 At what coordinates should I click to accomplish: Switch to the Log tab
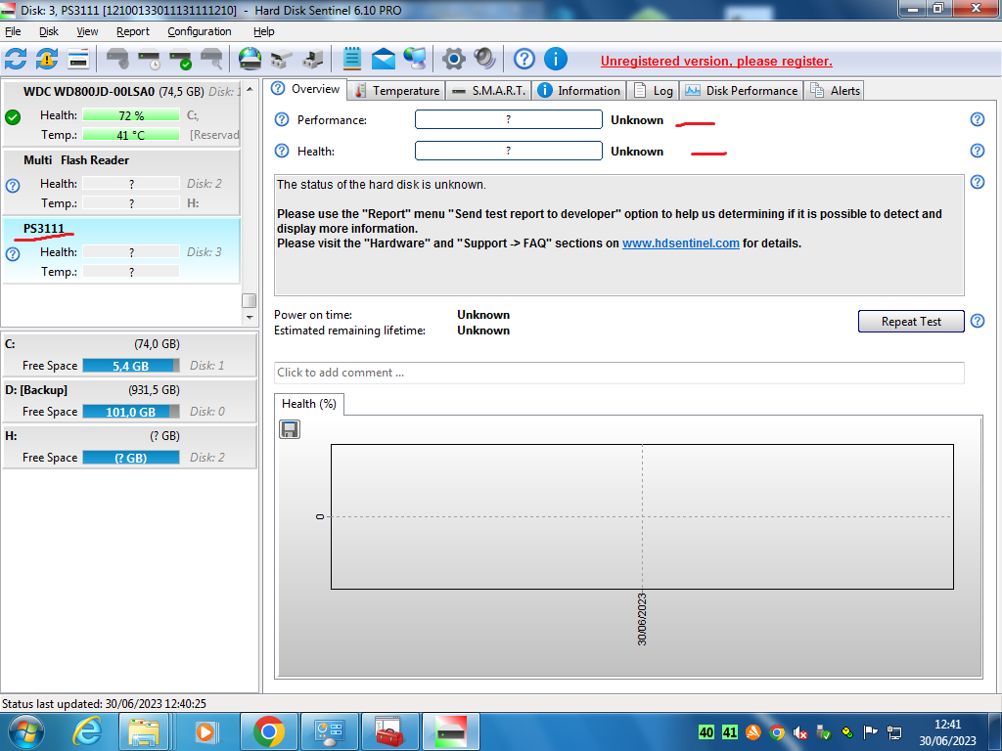point(653,91)
